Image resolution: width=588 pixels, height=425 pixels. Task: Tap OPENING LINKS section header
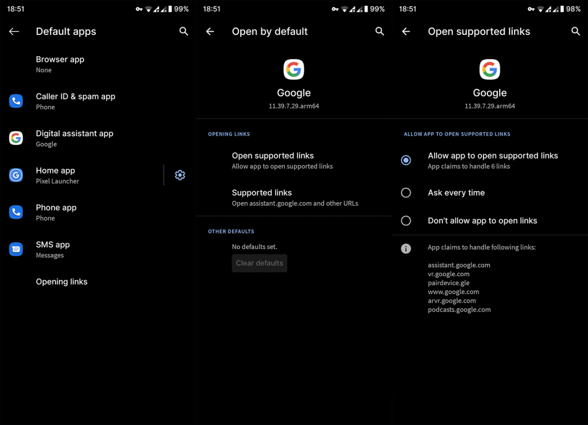tap(229, 134)
